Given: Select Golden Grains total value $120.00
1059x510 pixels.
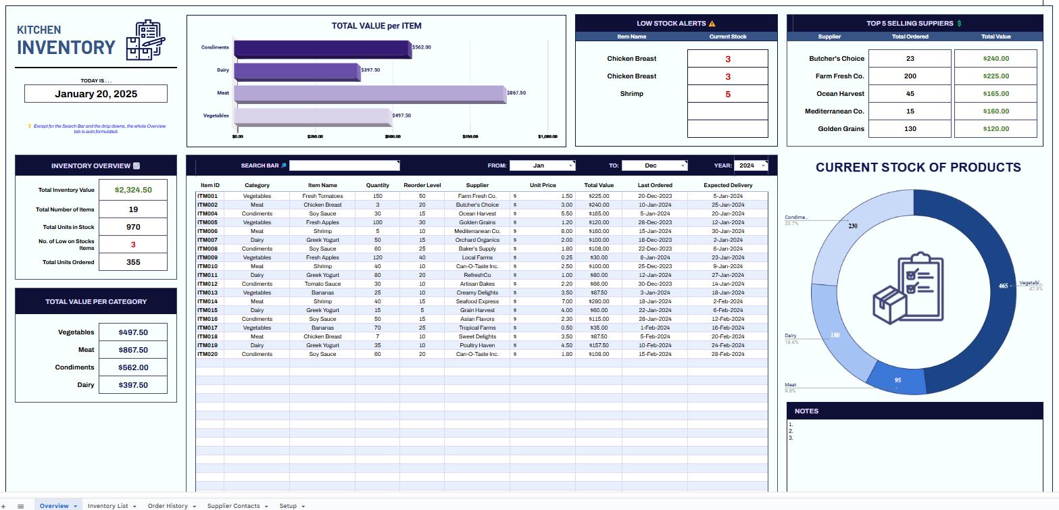Looking at the screenshot, I should tap(995, 129).
